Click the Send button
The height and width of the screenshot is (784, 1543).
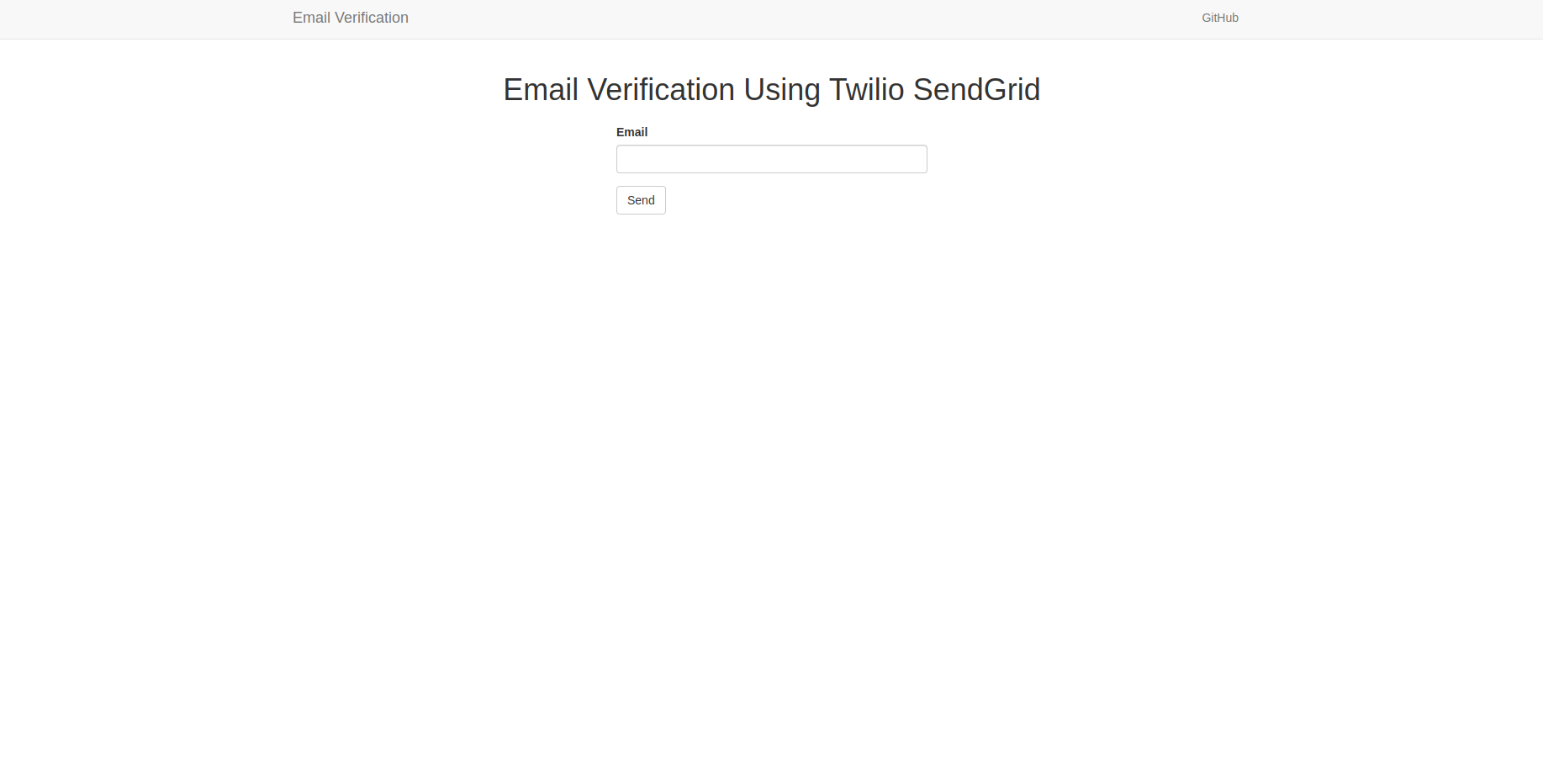click(x=641, y=200)
